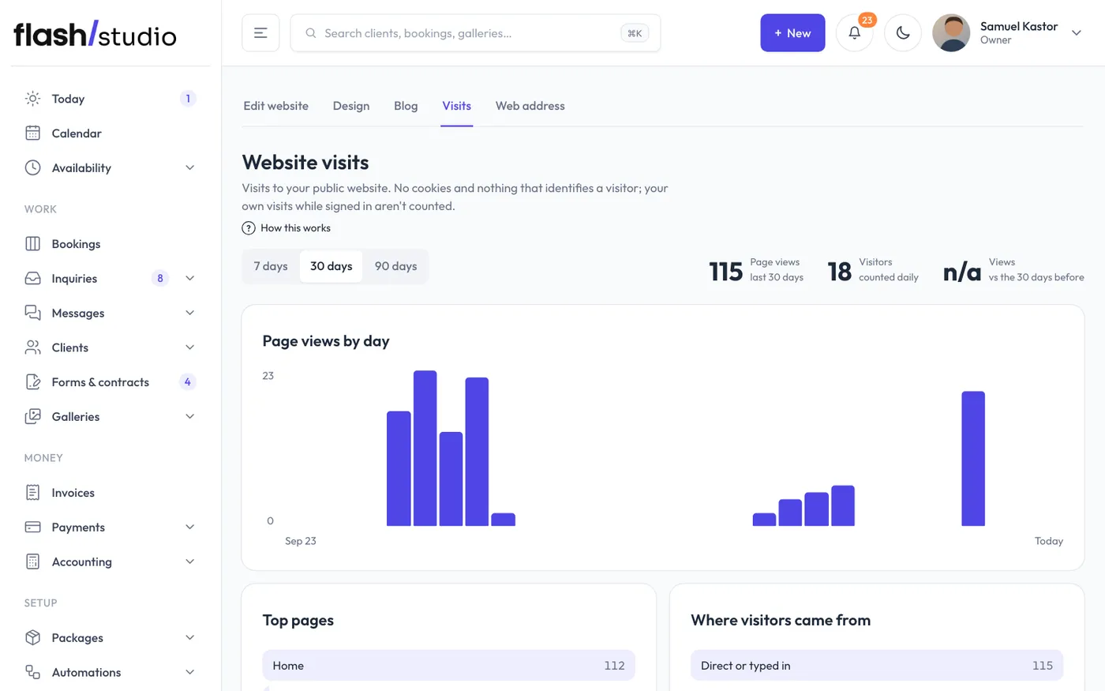The width and height of the screenshot is (1105, 691).
Task: Open the user account dropdown chevron
Action: 1077,33
